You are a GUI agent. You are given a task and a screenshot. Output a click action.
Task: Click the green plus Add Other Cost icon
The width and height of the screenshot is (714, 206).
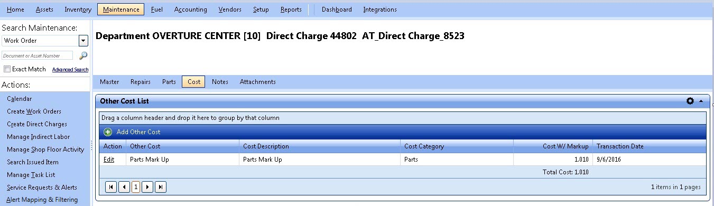108,132
